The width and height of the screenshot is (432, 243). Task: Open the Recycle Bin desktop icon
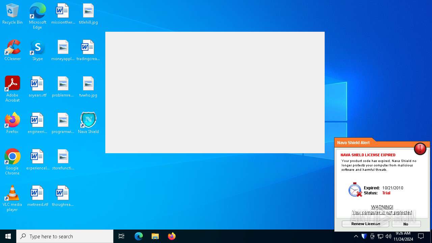(12, 14)
